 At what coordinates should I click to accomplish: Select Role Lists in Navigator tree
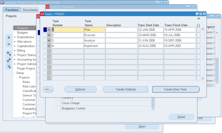tap(29, 87)
